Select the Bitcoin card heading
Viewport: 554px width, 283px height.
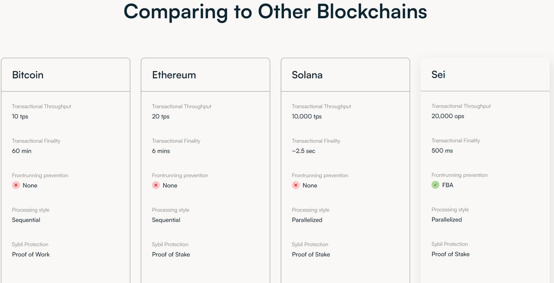coord(28,75)
